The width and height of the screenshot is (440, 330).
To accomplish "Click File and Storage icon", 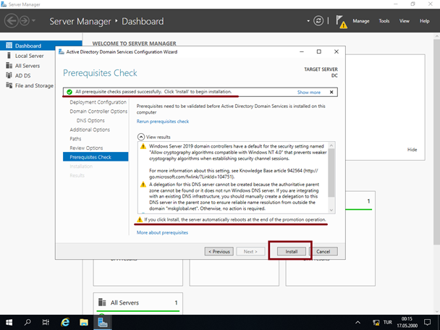I will coord(9,85).
